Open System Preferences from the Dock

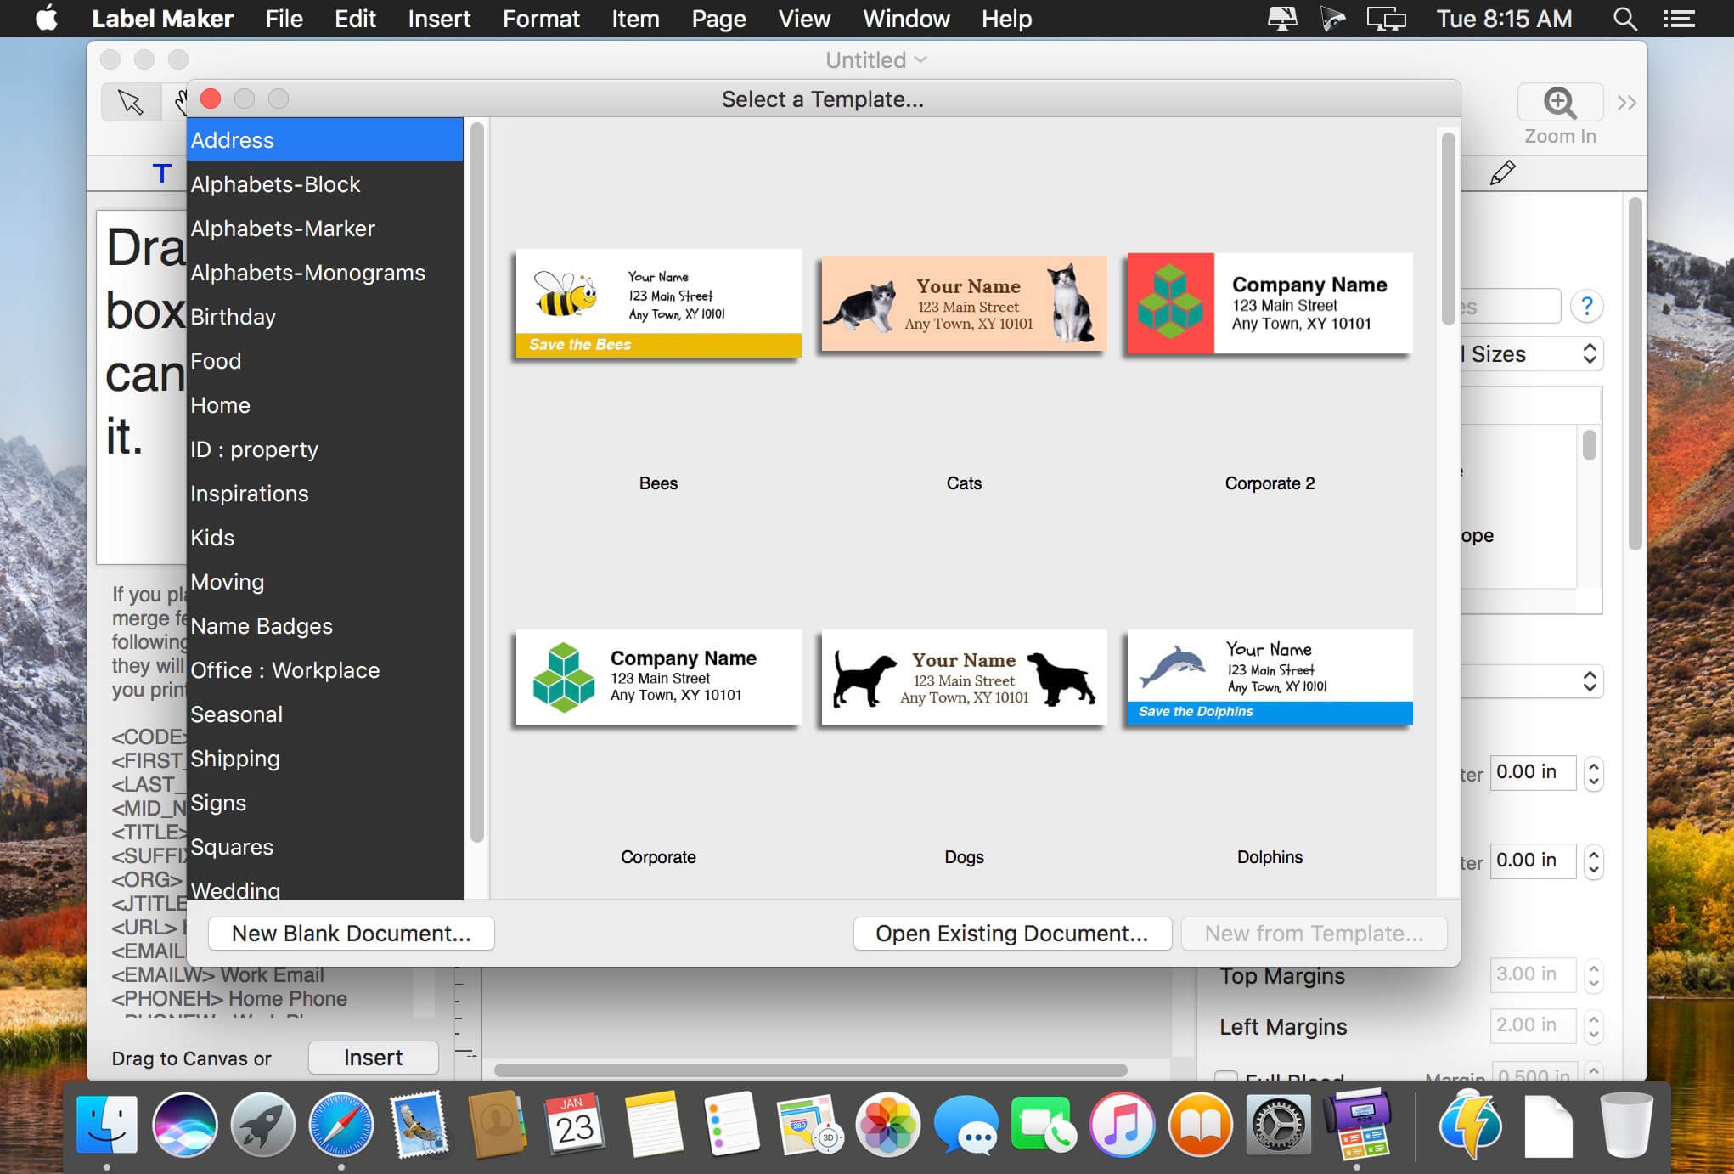(1278, 1125)
